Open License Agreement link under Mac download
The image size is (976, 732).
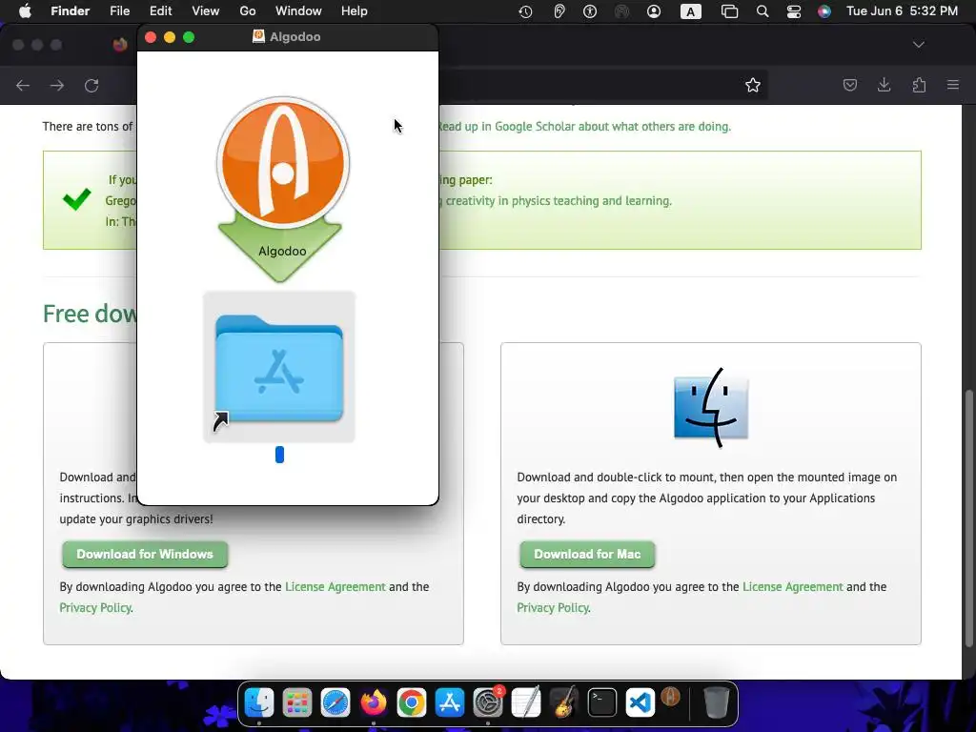click(792, 587)
